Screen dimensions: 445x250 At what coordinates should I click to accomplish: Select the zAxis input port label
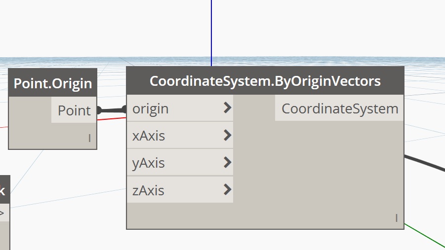coord(148,190)
